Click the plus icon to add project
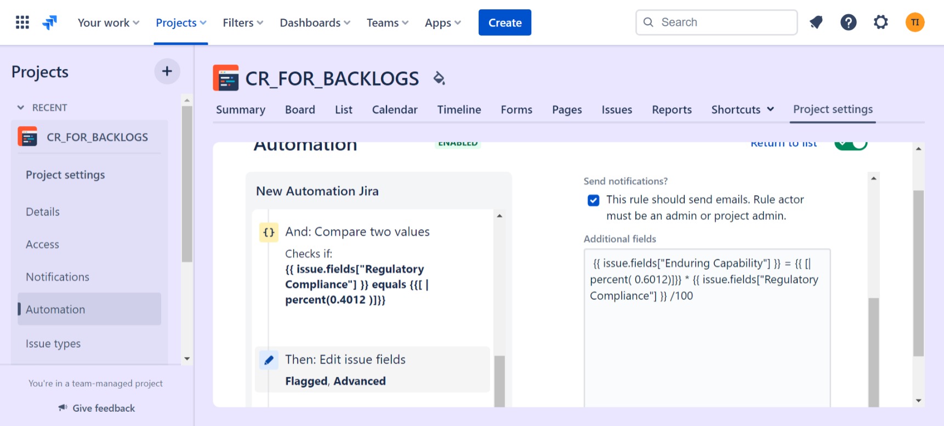The height and width of the screenshot is (426, 944). 167,71
